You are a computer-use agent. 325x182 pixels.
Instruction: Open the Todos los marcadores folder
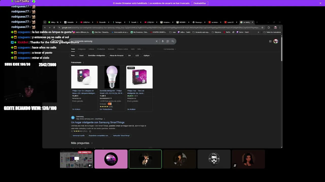(x=272, y=32)
